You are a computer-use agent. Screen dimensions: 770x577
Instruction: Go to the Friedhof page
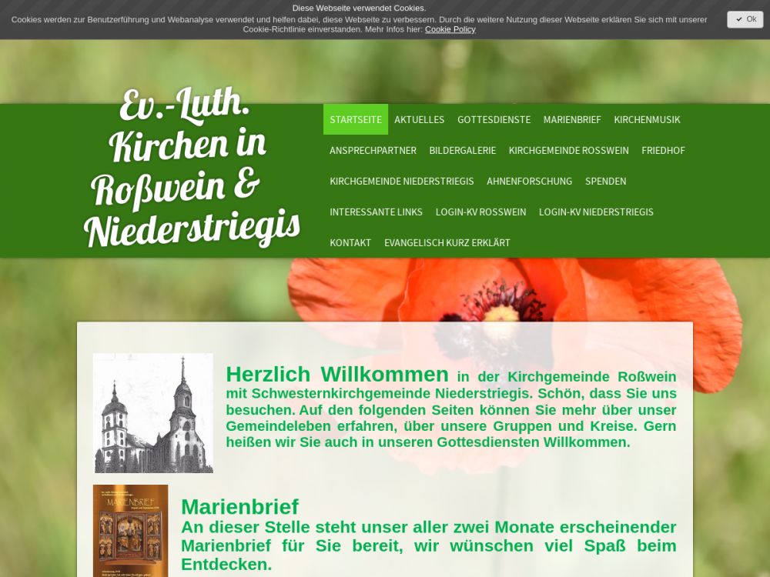point(663,150)
